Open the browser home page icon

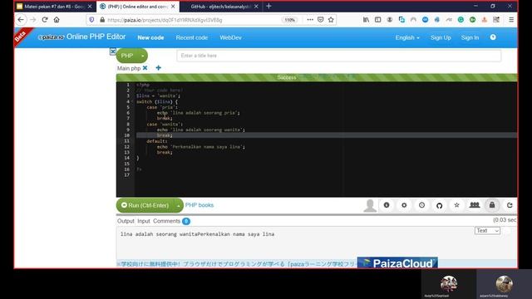57,20
